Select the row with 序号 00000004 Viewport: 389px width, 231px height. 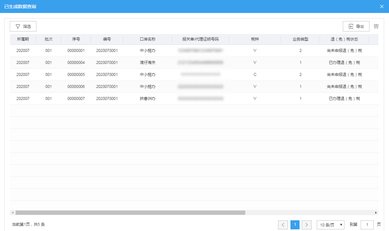point(76,63)
